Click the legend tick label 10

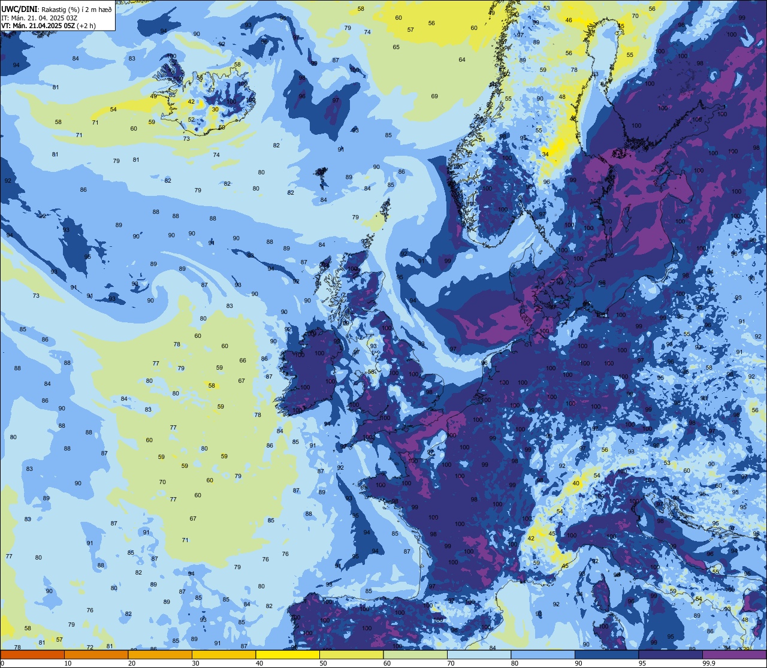click(x=68, y=663)
